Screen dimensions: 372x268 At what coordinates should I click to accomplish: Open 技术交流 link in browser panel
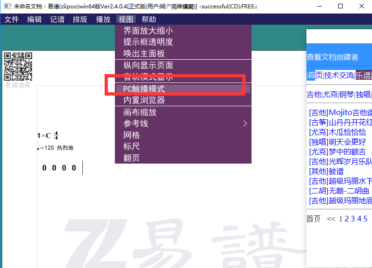tap(339, 76)
